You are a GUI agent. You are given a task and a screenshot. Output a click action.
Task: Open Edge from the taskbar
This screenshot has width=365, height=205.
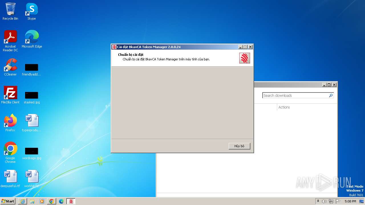(61, 201)
